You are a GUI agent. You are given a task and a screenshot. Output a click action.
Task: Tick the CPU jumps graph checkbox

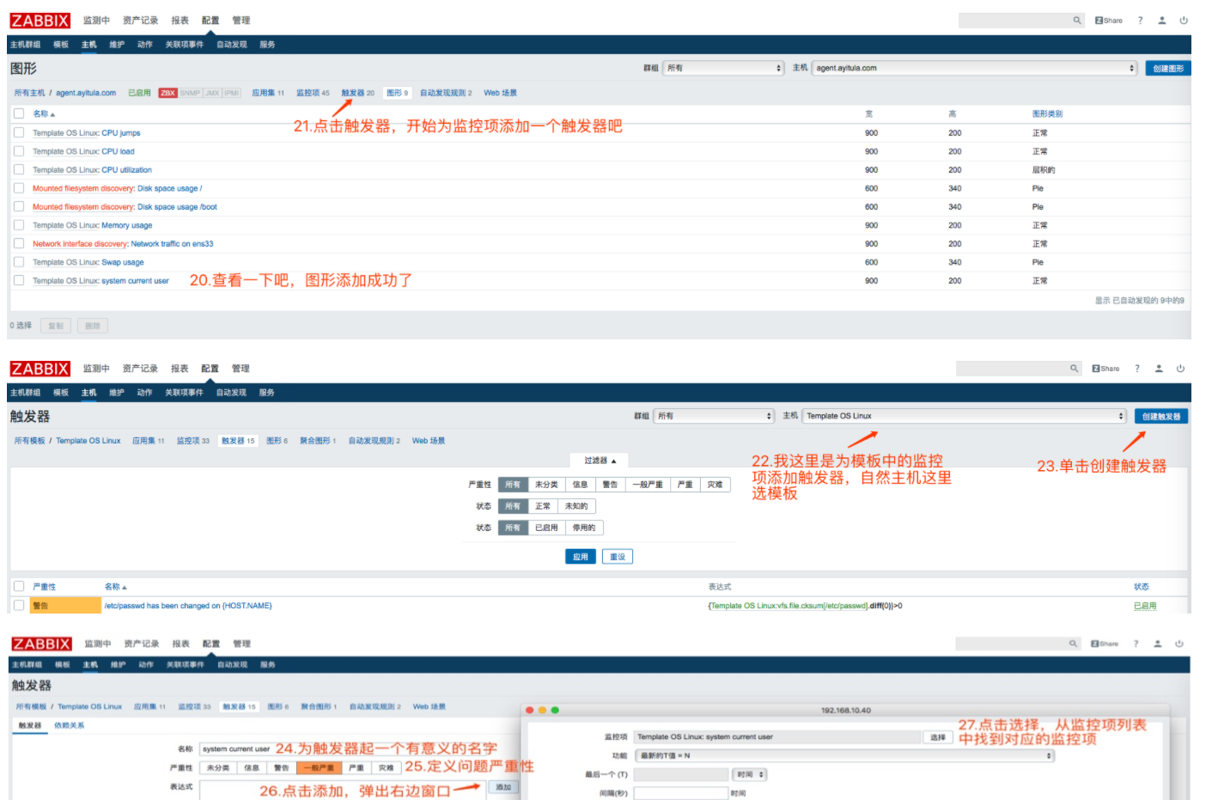[19, 132]
